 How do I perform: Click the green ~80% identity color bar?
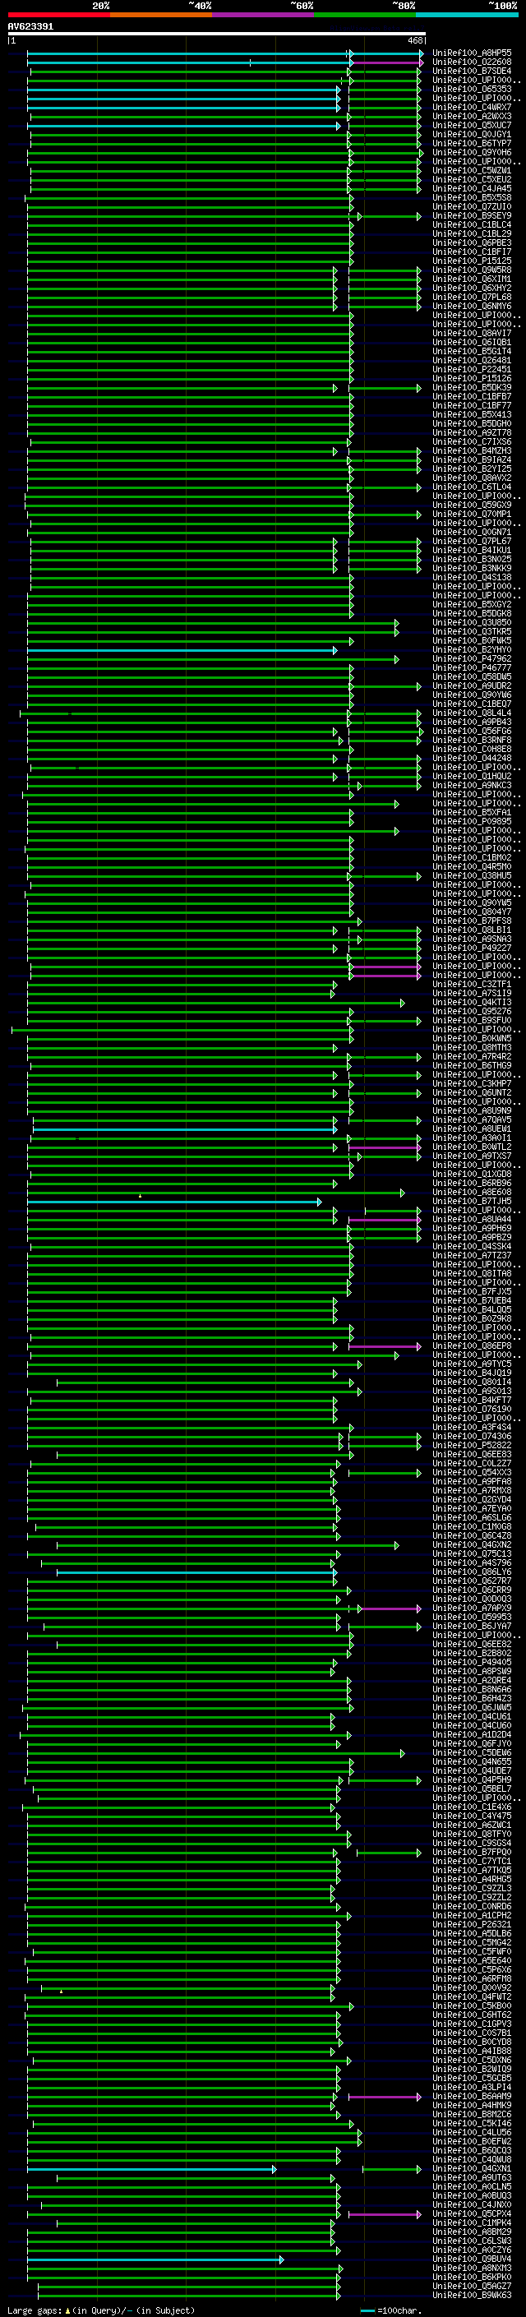365,15
